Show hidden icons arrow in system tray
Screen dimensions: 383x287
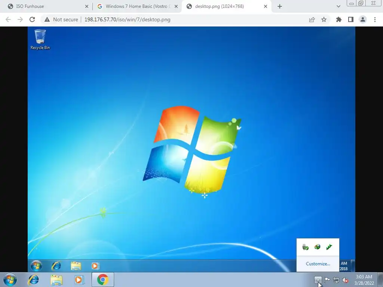318,280
